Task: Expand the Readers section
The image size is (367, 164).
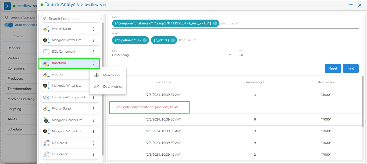Action: click(x=20, y=48)
